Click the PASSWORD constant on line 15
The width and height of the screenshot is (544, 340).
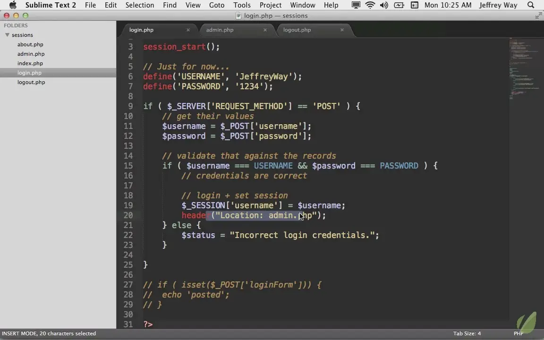click(x=399, y=166)
